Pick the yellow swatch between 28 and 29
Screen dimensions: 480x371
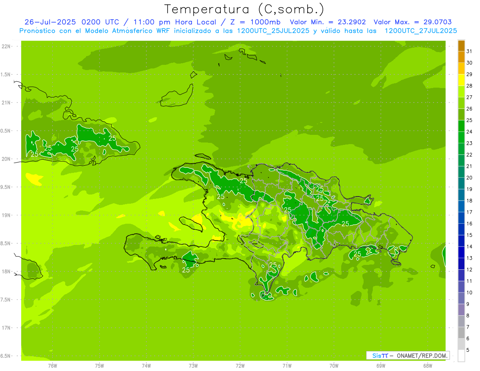pos(461,80)
